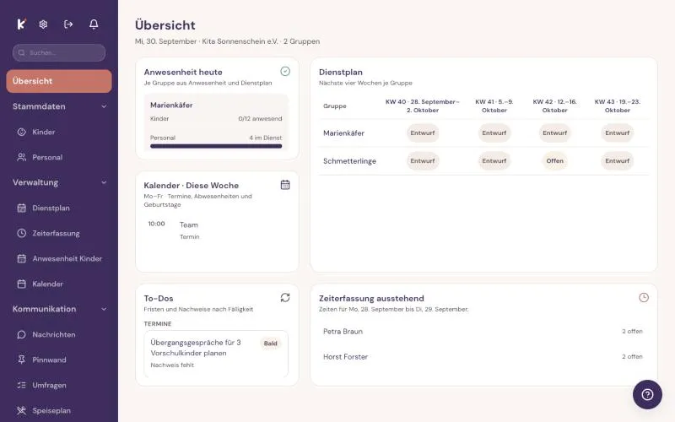Click Schmetterlinge row label in Dienstplan
The width and height of the screenshot is (675, 422).
click(x=349, y=161)
